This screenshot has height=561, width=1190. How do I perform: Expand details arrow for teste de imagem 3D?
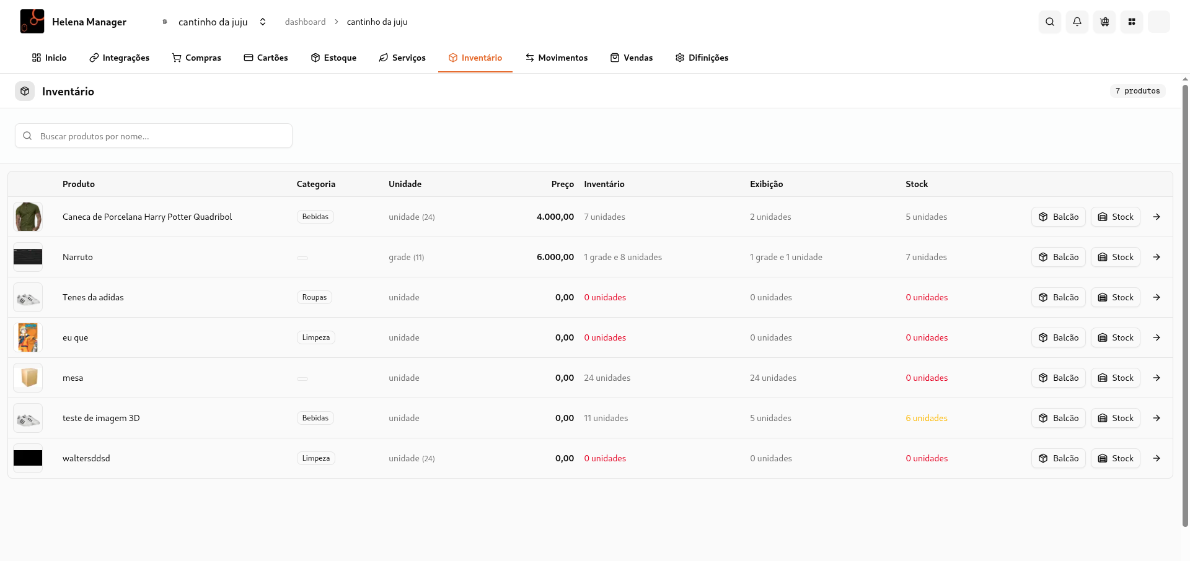click(1157, 418)
